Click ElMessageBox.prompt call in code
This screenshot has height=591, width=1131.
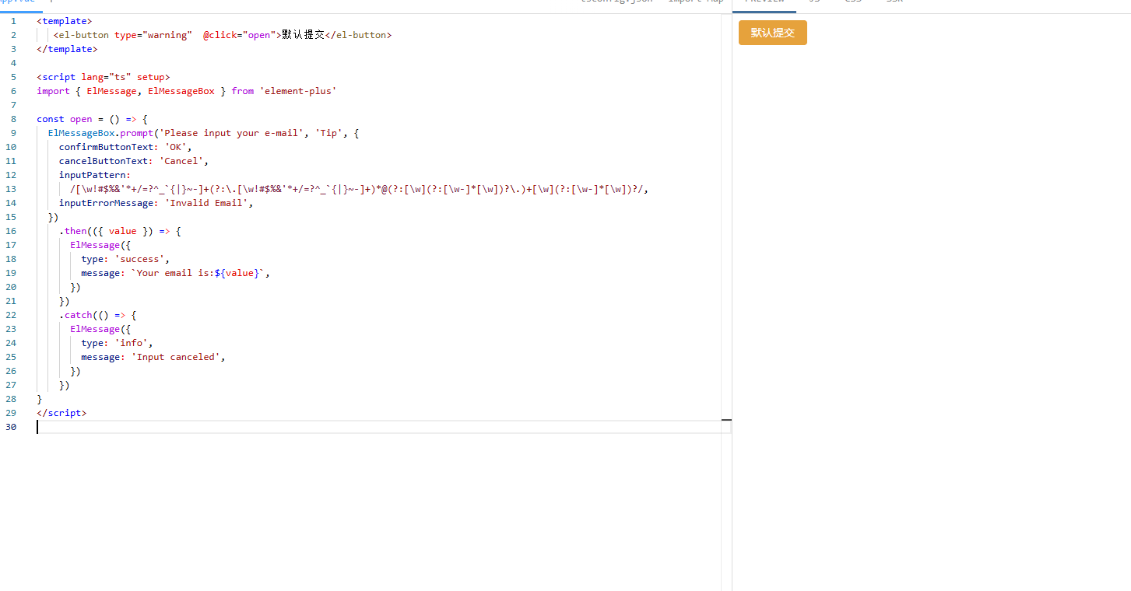[x=100, y=133]
